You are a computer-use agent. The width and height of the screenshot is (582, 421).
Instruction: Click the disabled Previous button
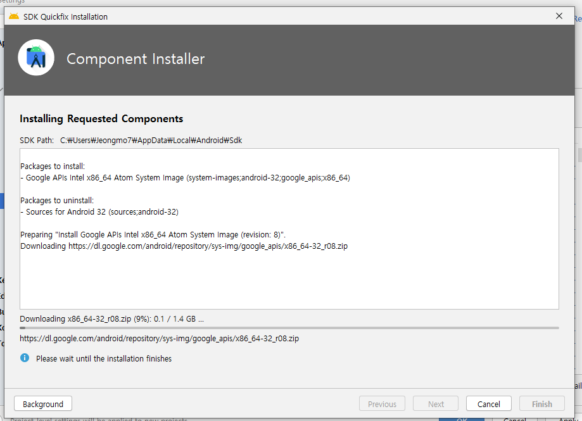pos(382,403)
